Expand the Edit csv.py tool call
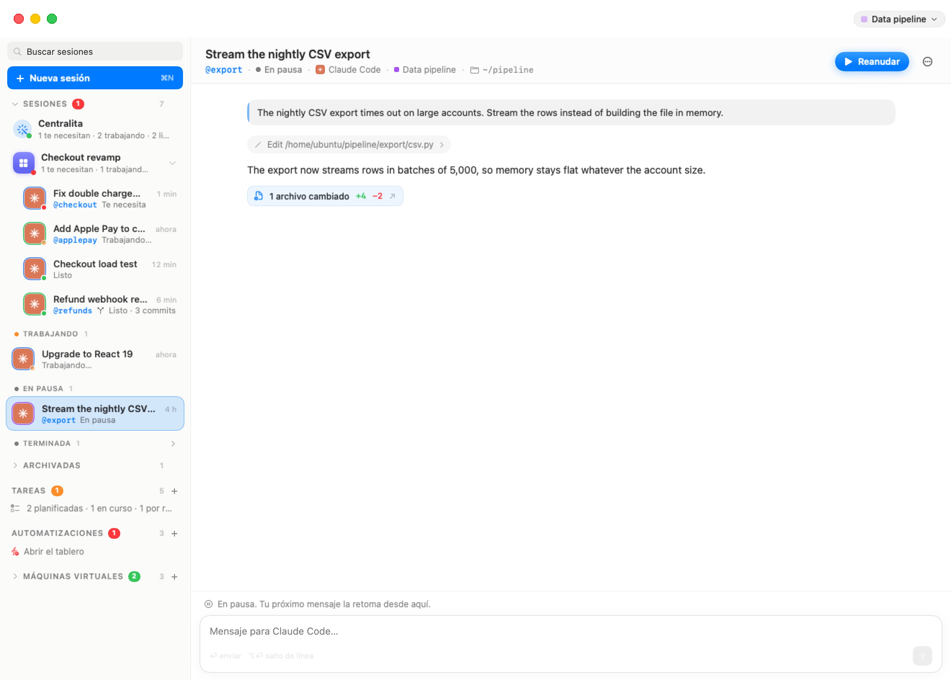This screenshot has width=951, height=680. (x=349, y=144)
